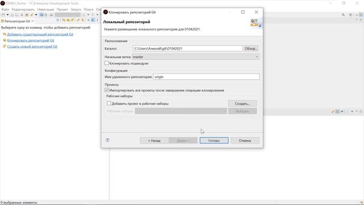364x205 pixels.
Task: Click the search magnifier icon at top right
Action: click(343, 15)
